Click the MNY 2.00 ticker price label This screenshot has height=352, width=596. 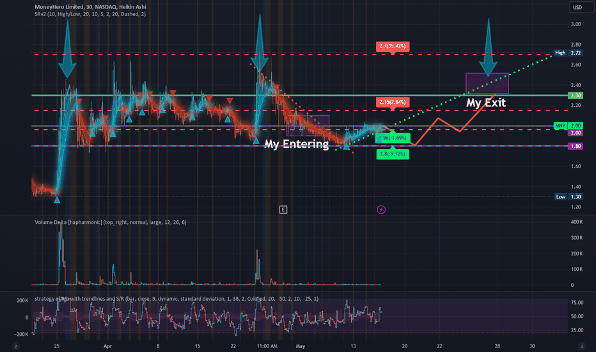tap(569, 125)
